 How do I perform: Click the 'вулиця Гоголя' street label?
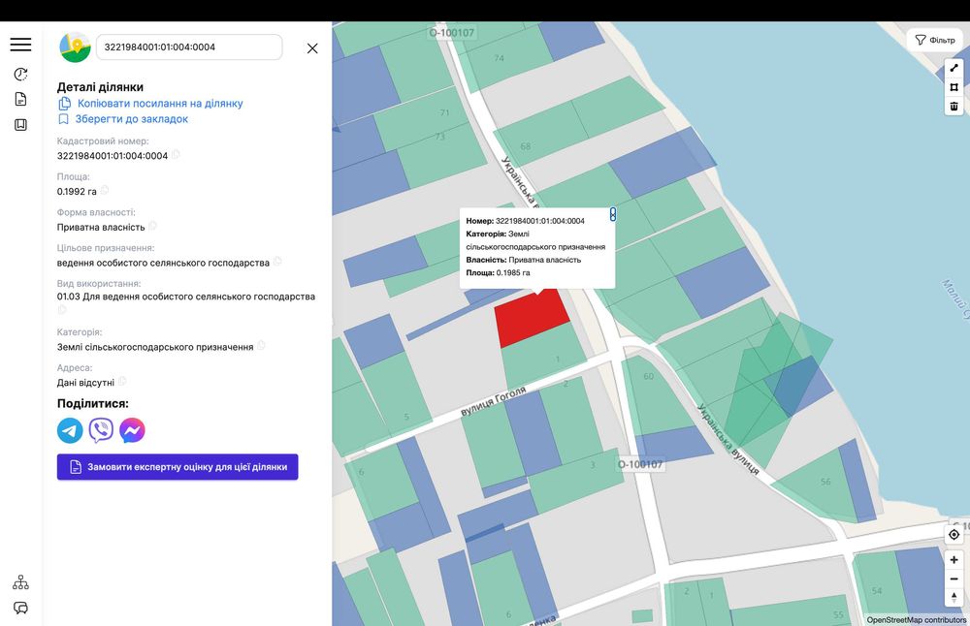[x=494, y=401]
